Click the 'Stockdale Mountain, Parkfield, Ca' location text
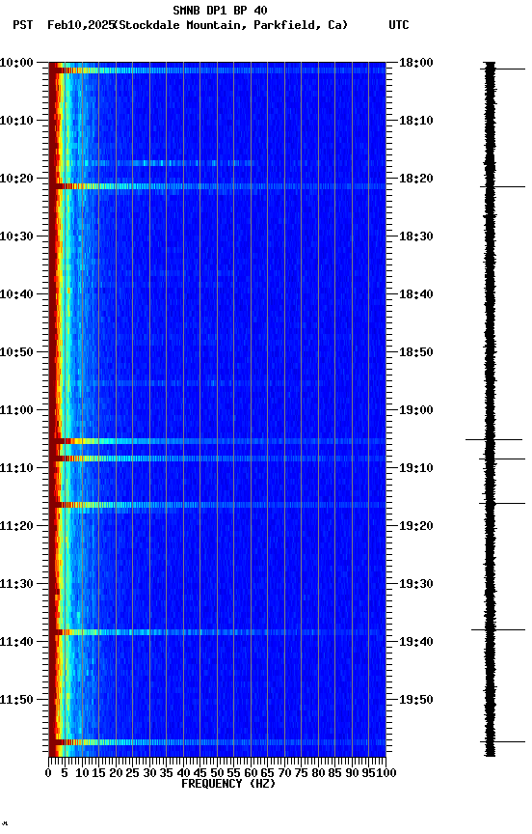This screenshot has width=532, height=834. 231,25
